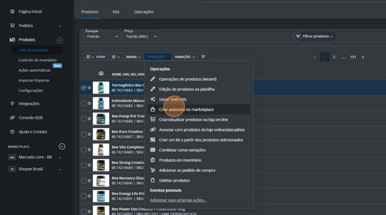Go to next page arrow in pagination
This screenshot has width=386, height=215.
[x=363, y=57]
